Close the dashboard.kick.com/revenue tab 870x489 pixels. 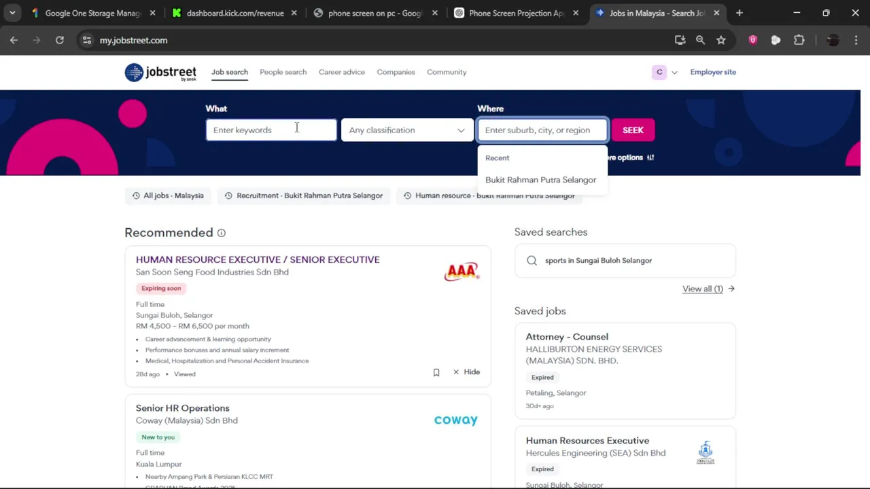point(294,13)
